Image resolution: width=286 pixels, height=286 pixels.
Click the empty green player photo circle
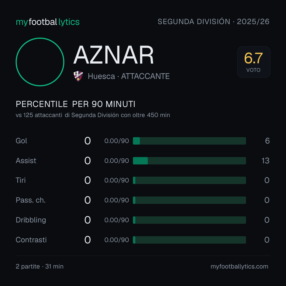pos(40,62)
